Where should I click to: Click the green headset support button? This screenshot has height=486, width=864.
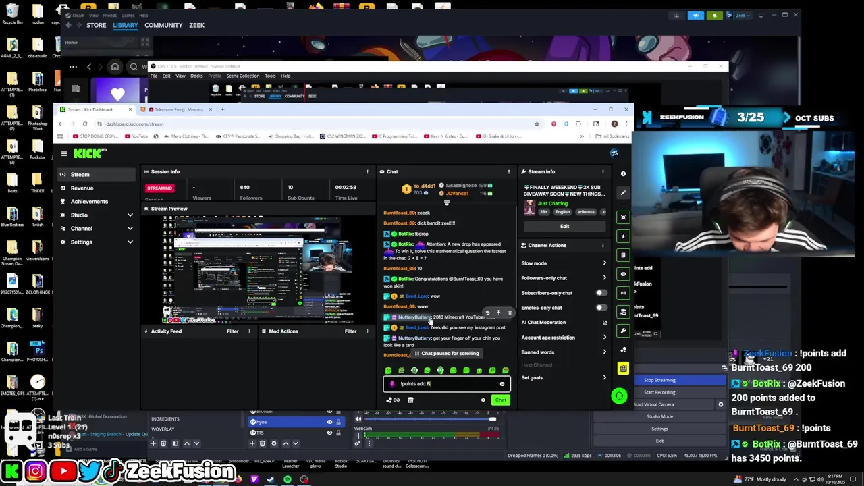click(x=618, y=396)
